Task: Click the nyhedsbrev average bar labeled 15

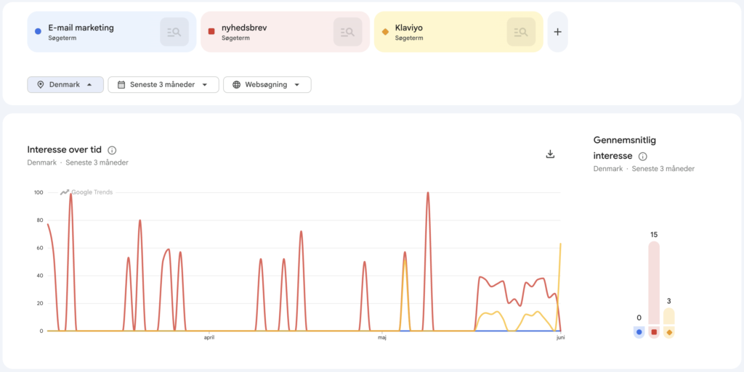Action: click(654, 283)
